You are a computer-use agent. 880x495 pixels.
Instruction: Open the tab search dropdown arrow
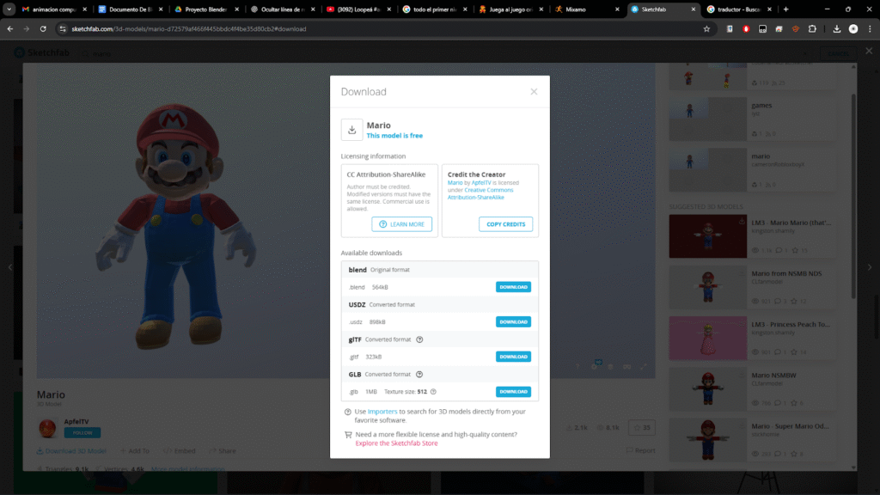point(9,9)
